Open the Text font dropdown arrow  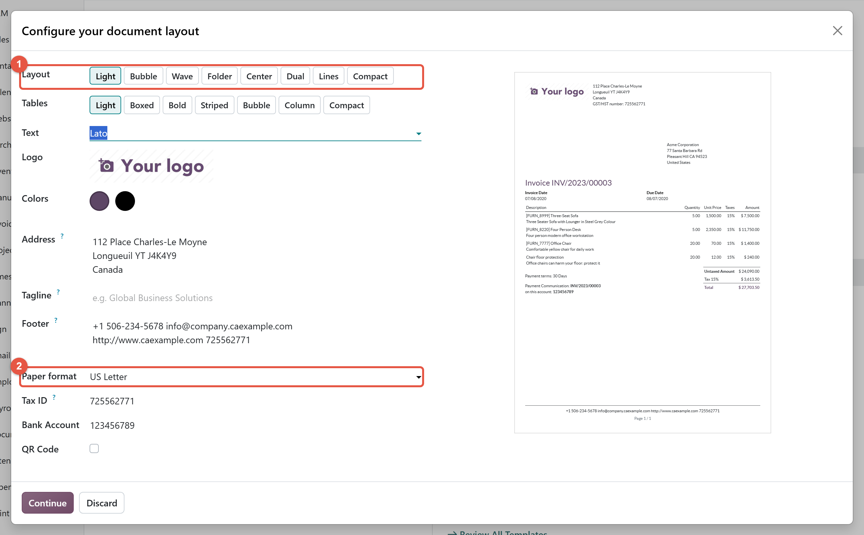418,133
